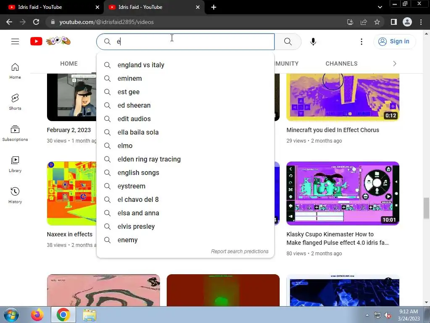Select suggestion el chavo del 8
Image resolution: width=430 pixels, height=323 pixels.
[185, 200]
